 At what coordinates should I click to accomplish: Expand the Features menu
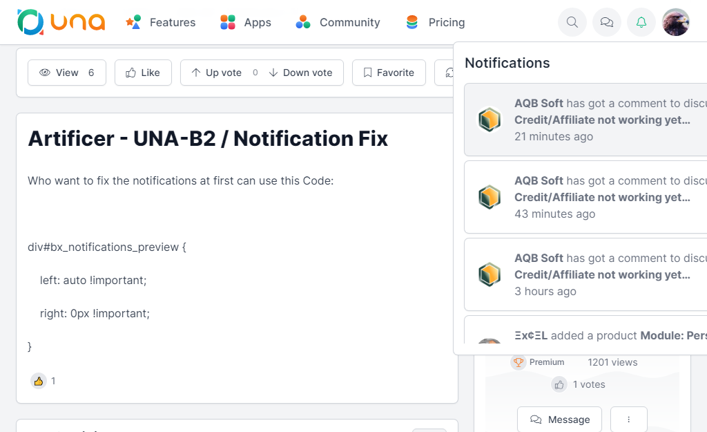coord(160,22)
